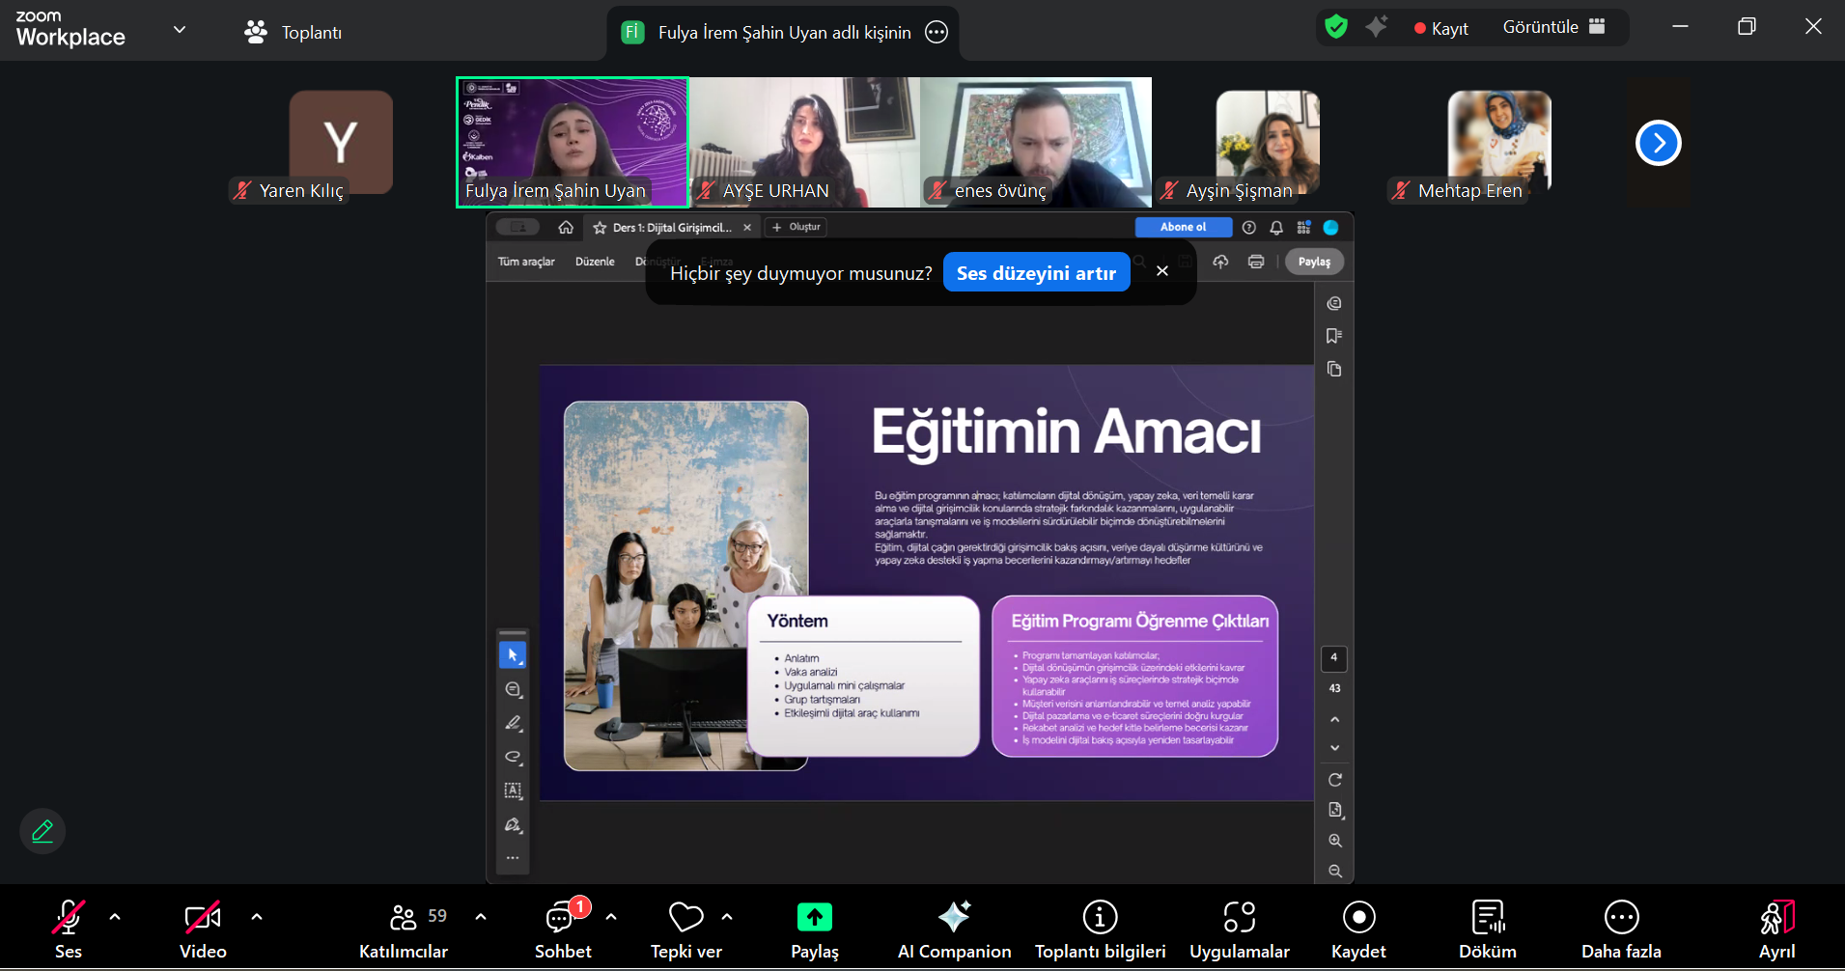Show more Acrobat quick tools ellipsis
The width and height of the screenshot is (1845, 971).
tap(513, 858)
